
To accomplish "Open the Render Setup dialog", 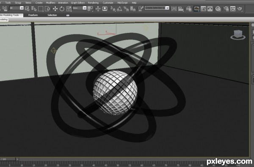I will pos(226,8).
